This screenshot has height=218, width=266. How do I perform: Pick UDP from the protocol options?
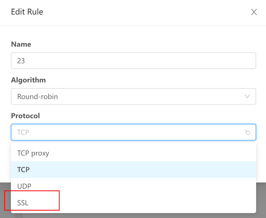tap(133, 186)
